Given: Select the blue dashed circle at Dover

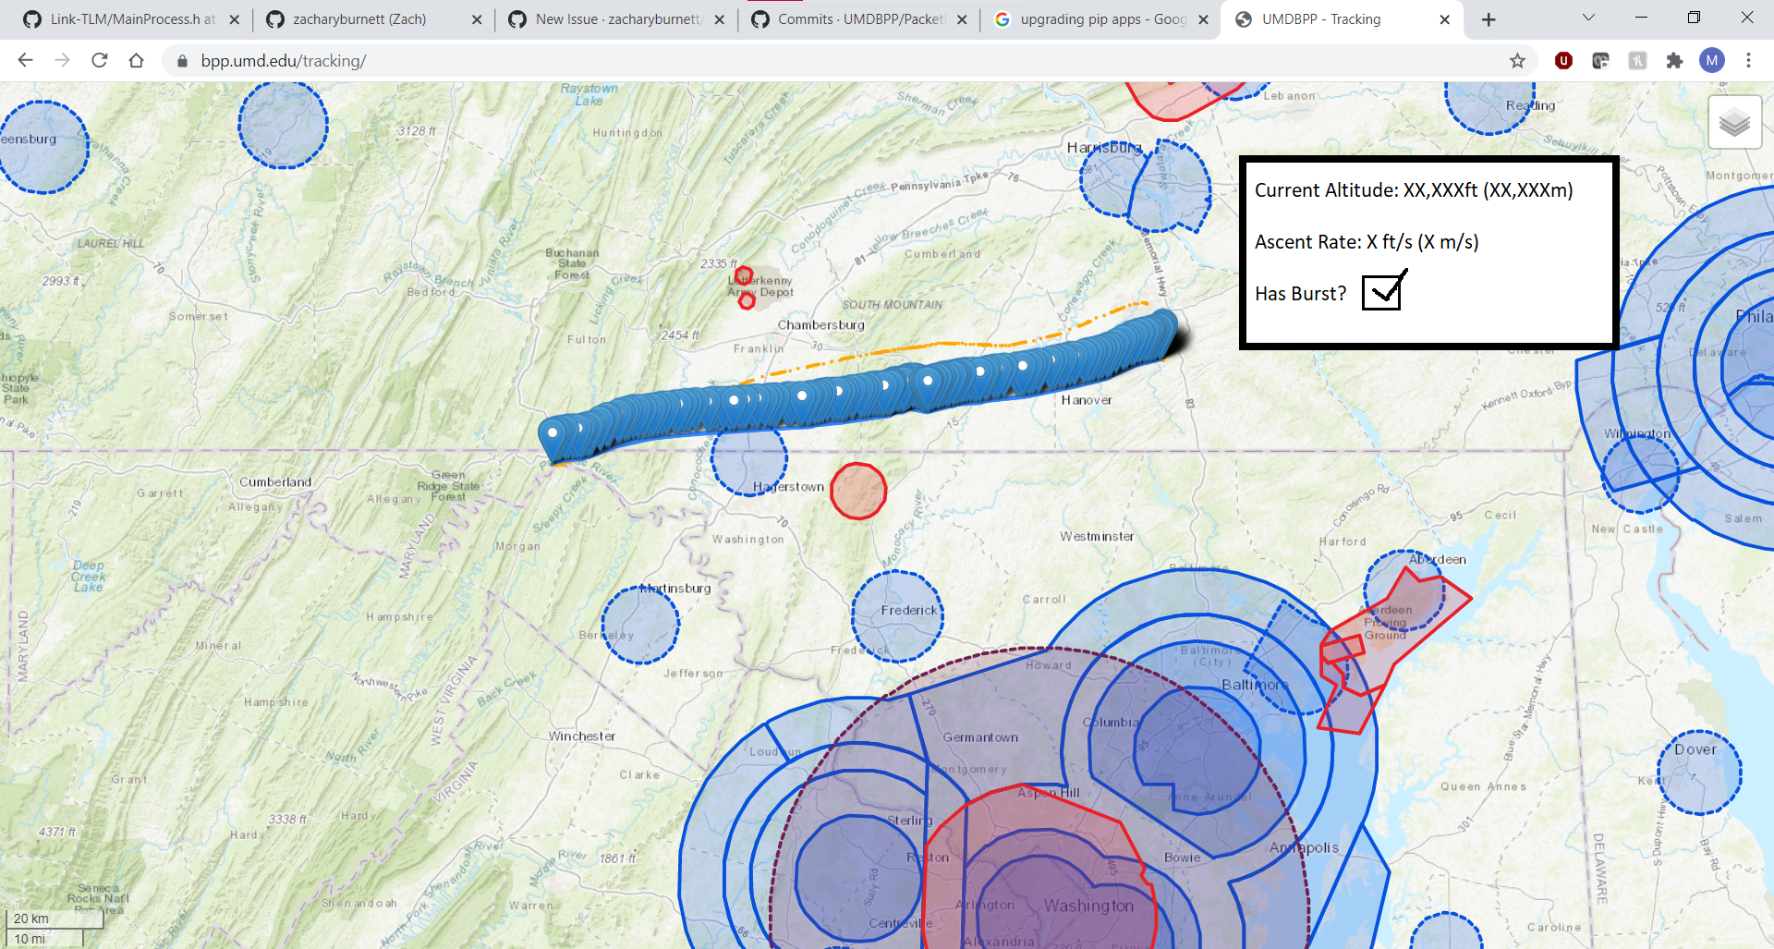Looking at the screenshot, I should click(x=1699, y=773).
